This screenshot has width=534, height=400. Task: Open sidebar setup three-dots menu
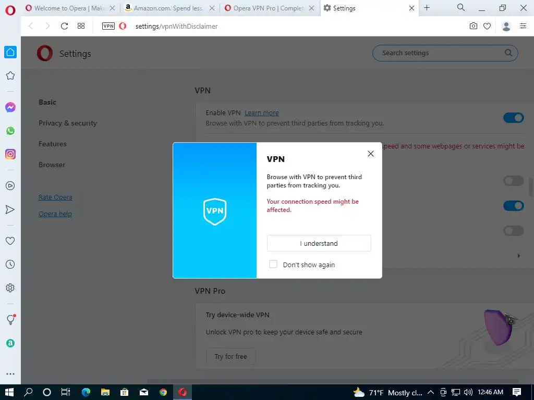tap(10, 374)
